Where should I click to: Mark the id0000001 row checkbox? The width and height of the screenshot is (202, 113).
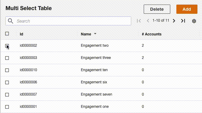click(x=7, y=107)
